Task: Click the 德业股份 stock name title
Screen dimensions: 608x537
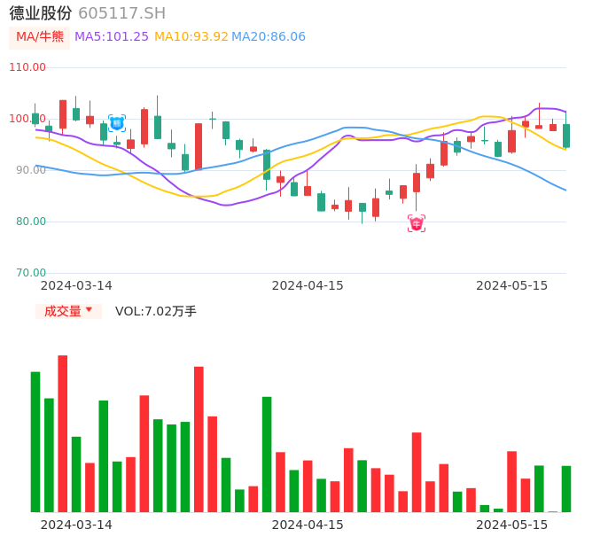Action: (41, 13)
